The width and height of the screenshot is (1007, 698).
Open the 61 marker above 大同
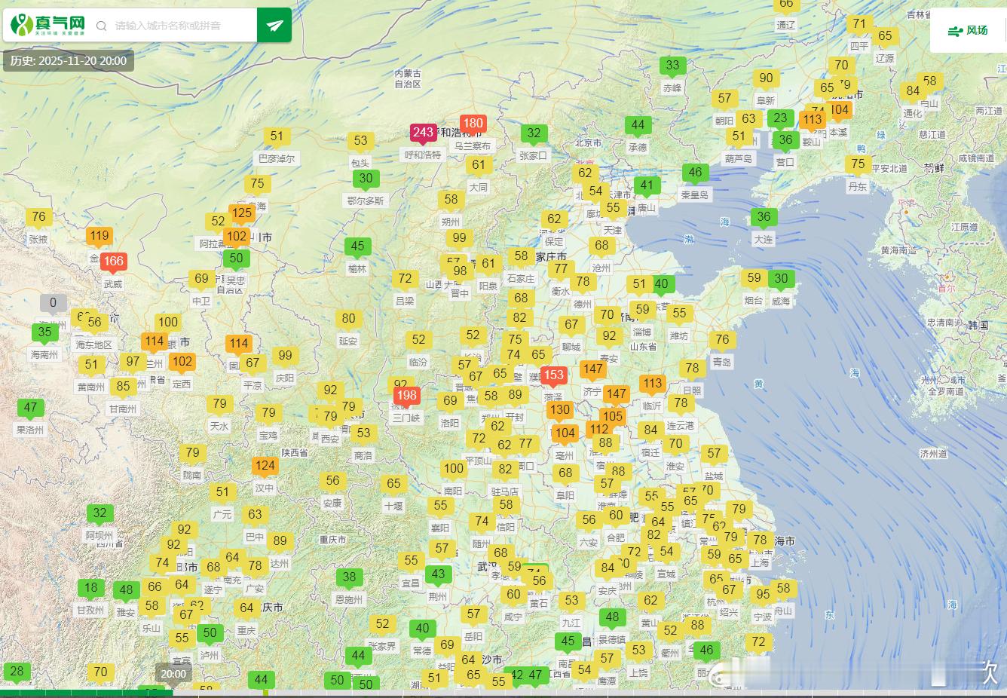479,165
